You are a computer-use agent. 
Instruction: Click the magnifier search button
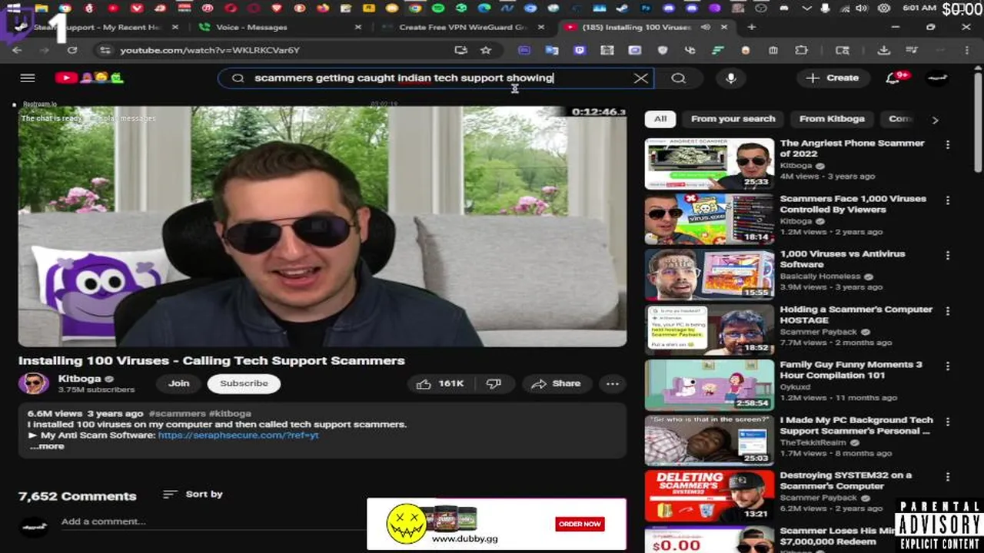click(678, 78)
